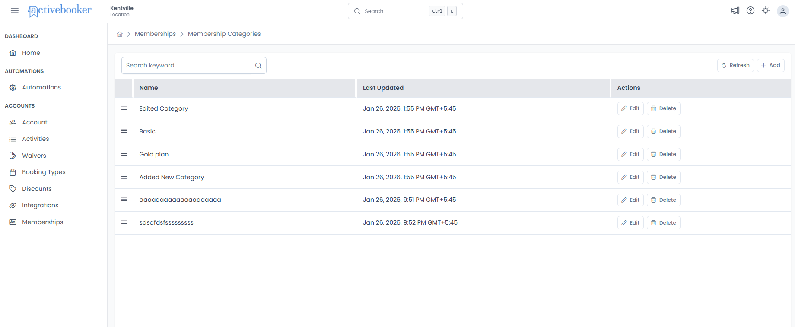Edit the sdsdfdsfsssssssss category
795x327 pixels.
coord(630,223)
